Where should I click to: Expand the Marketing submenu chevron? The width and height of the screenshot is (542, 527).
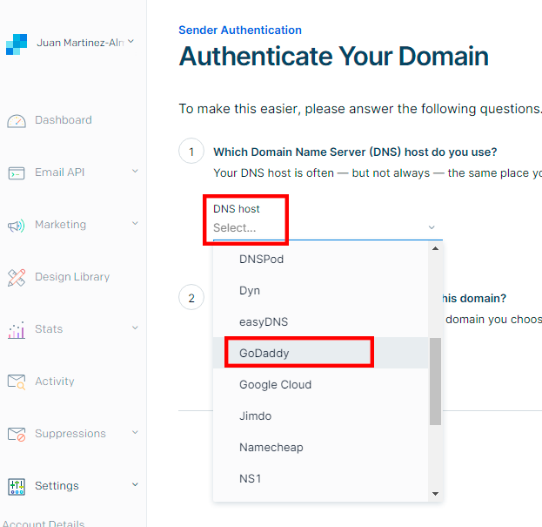pyautogui.click(x=135, y=224)
